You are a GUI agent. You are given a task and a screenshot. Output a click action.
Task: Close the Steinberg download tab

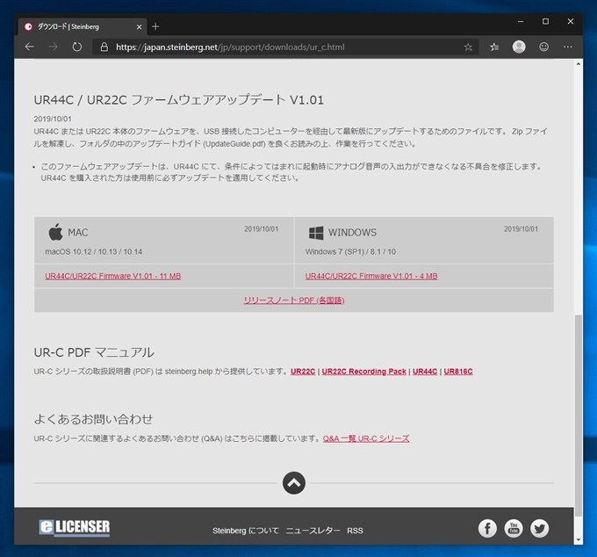point(139,26)
